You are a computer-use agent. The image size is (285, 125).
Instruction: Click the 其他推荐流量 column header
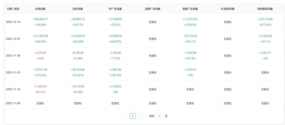click(265, 9)
